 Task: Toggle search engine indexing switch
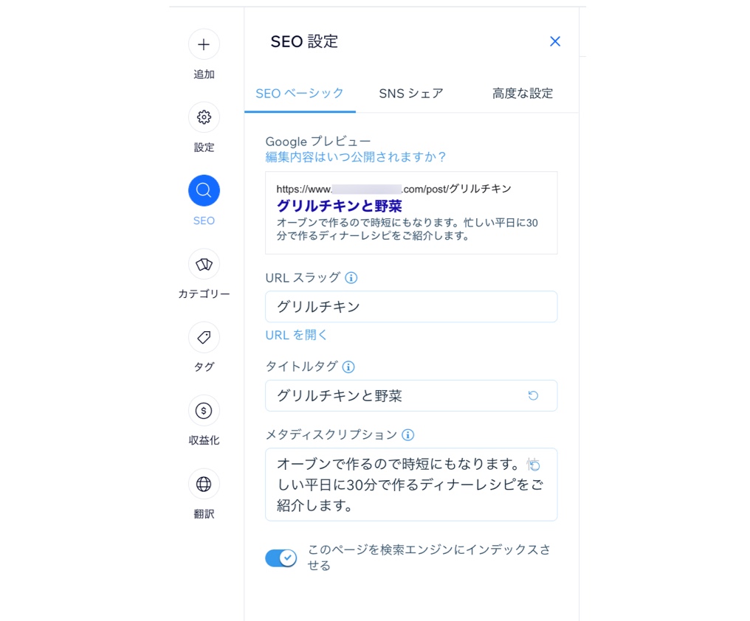point(281,558)
